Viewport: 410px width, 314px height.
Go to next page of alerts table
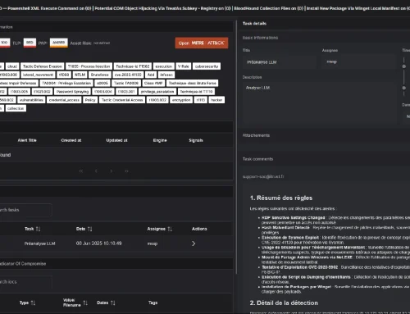(112, 171)
